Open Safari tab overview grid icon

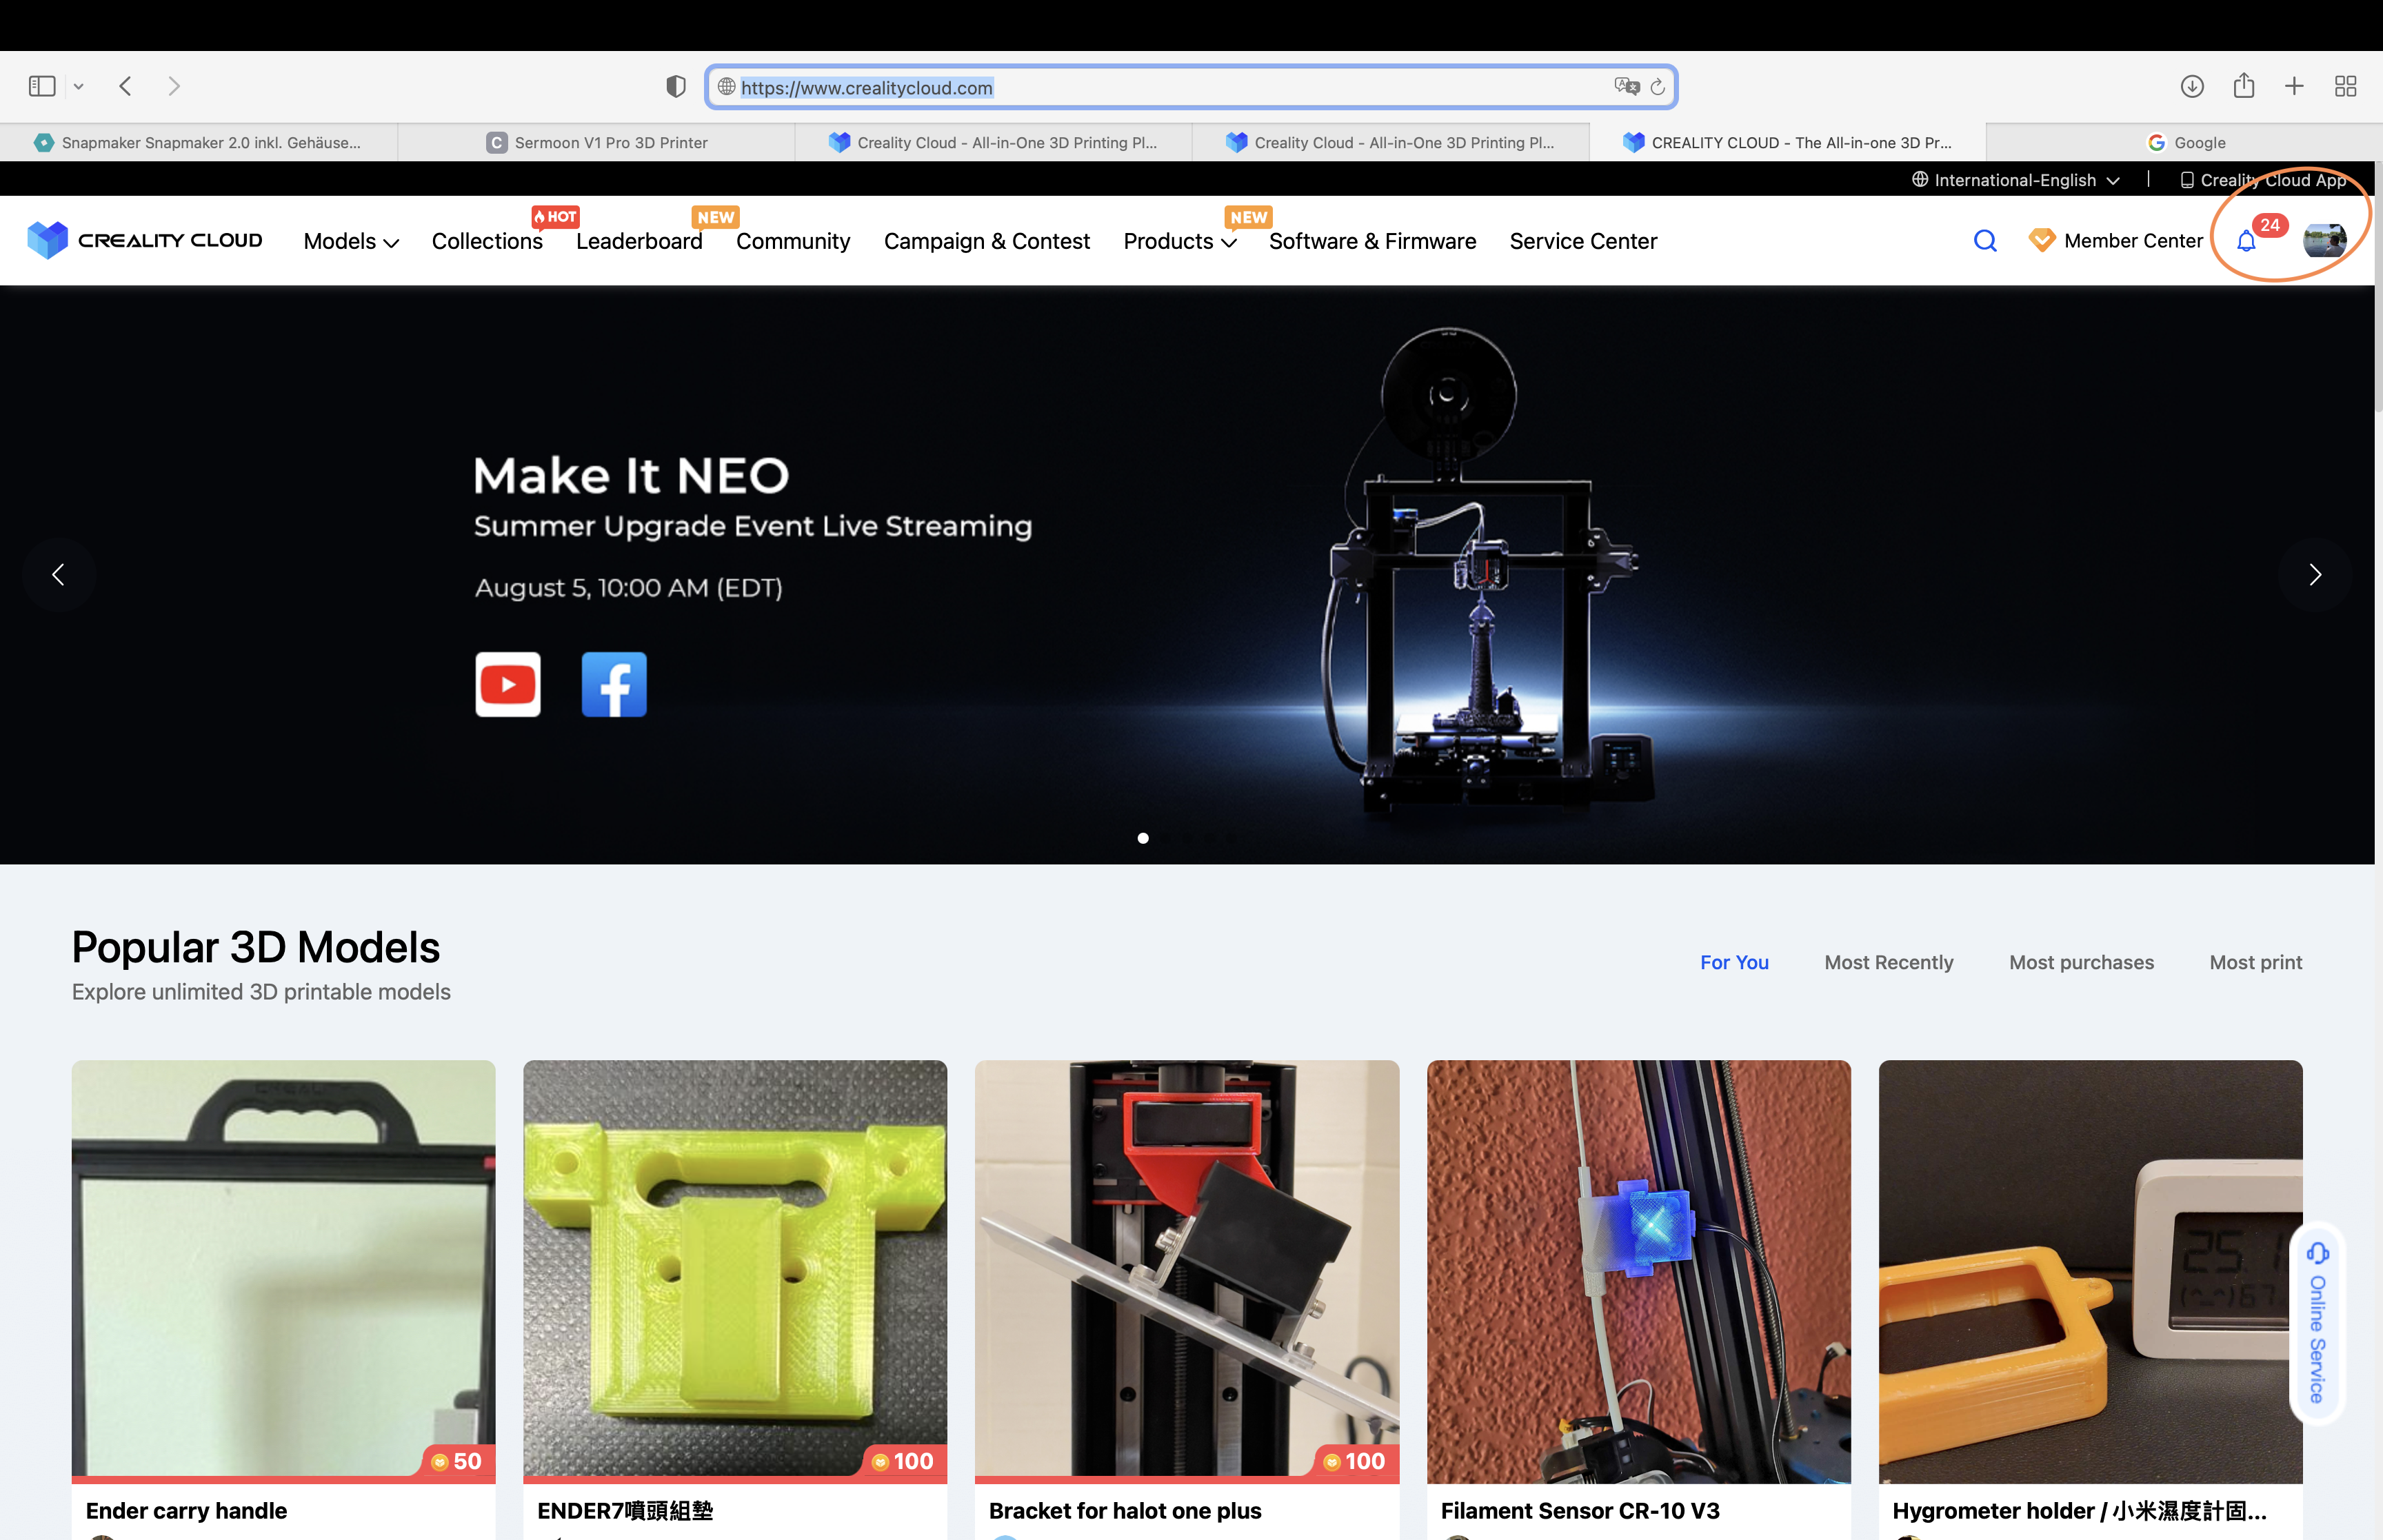click(2345, 87)
